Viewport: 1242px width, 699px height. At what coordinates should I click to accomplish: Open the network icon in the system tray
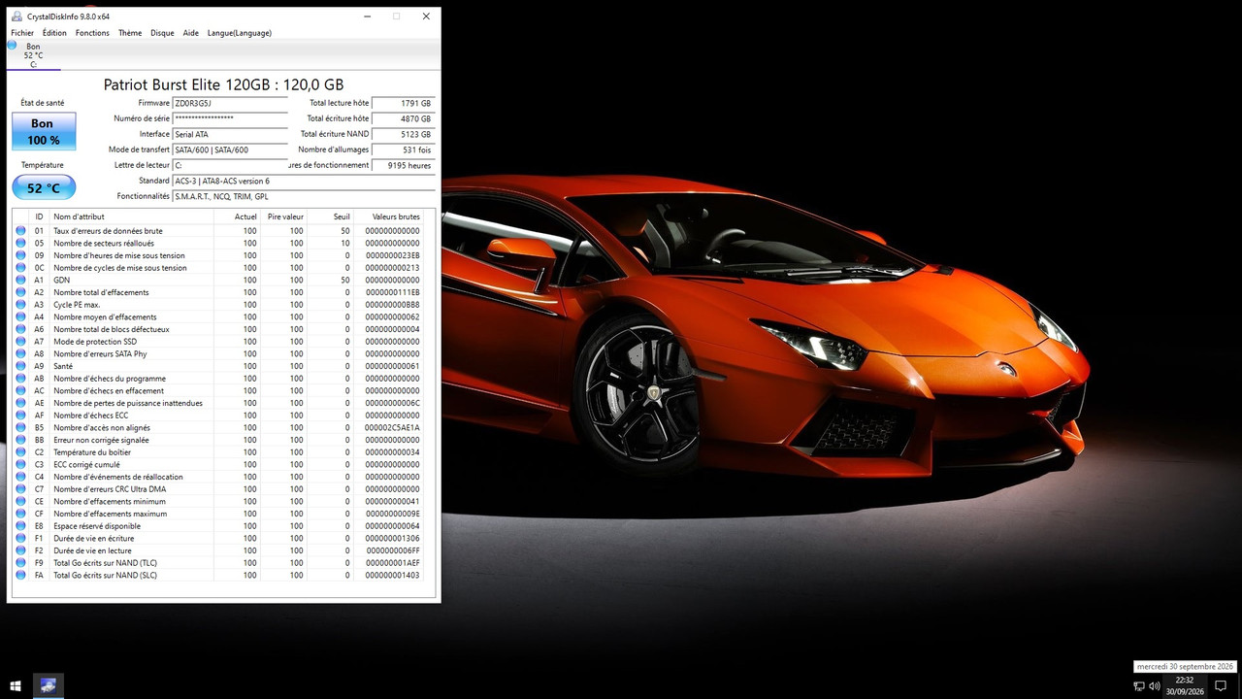click(1139, 686)
